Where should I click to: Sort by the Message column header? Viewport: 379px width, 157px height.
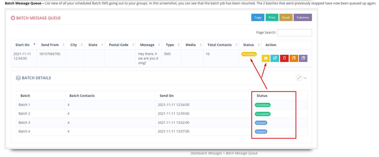149,45
